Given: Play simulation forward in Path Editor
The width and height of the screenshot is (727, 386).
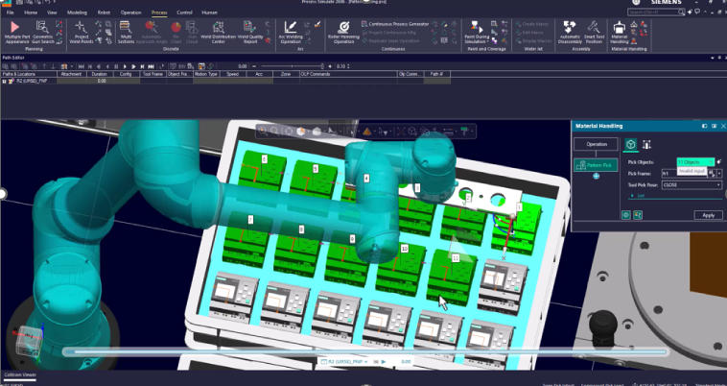Looking at the screenshot, I should pos(125,66).
